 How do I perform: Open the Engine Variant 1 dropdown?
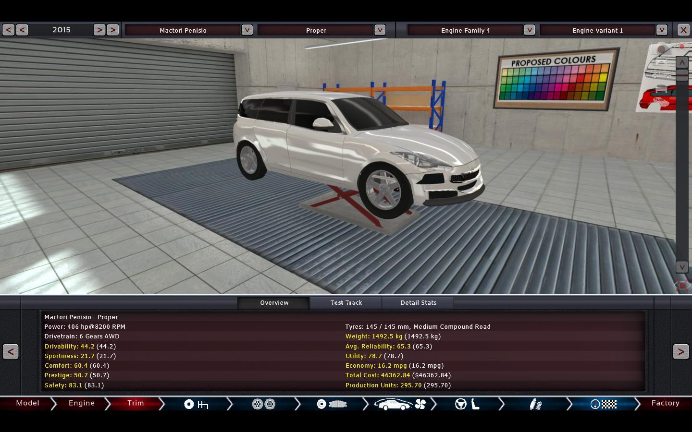coord(662,30)
